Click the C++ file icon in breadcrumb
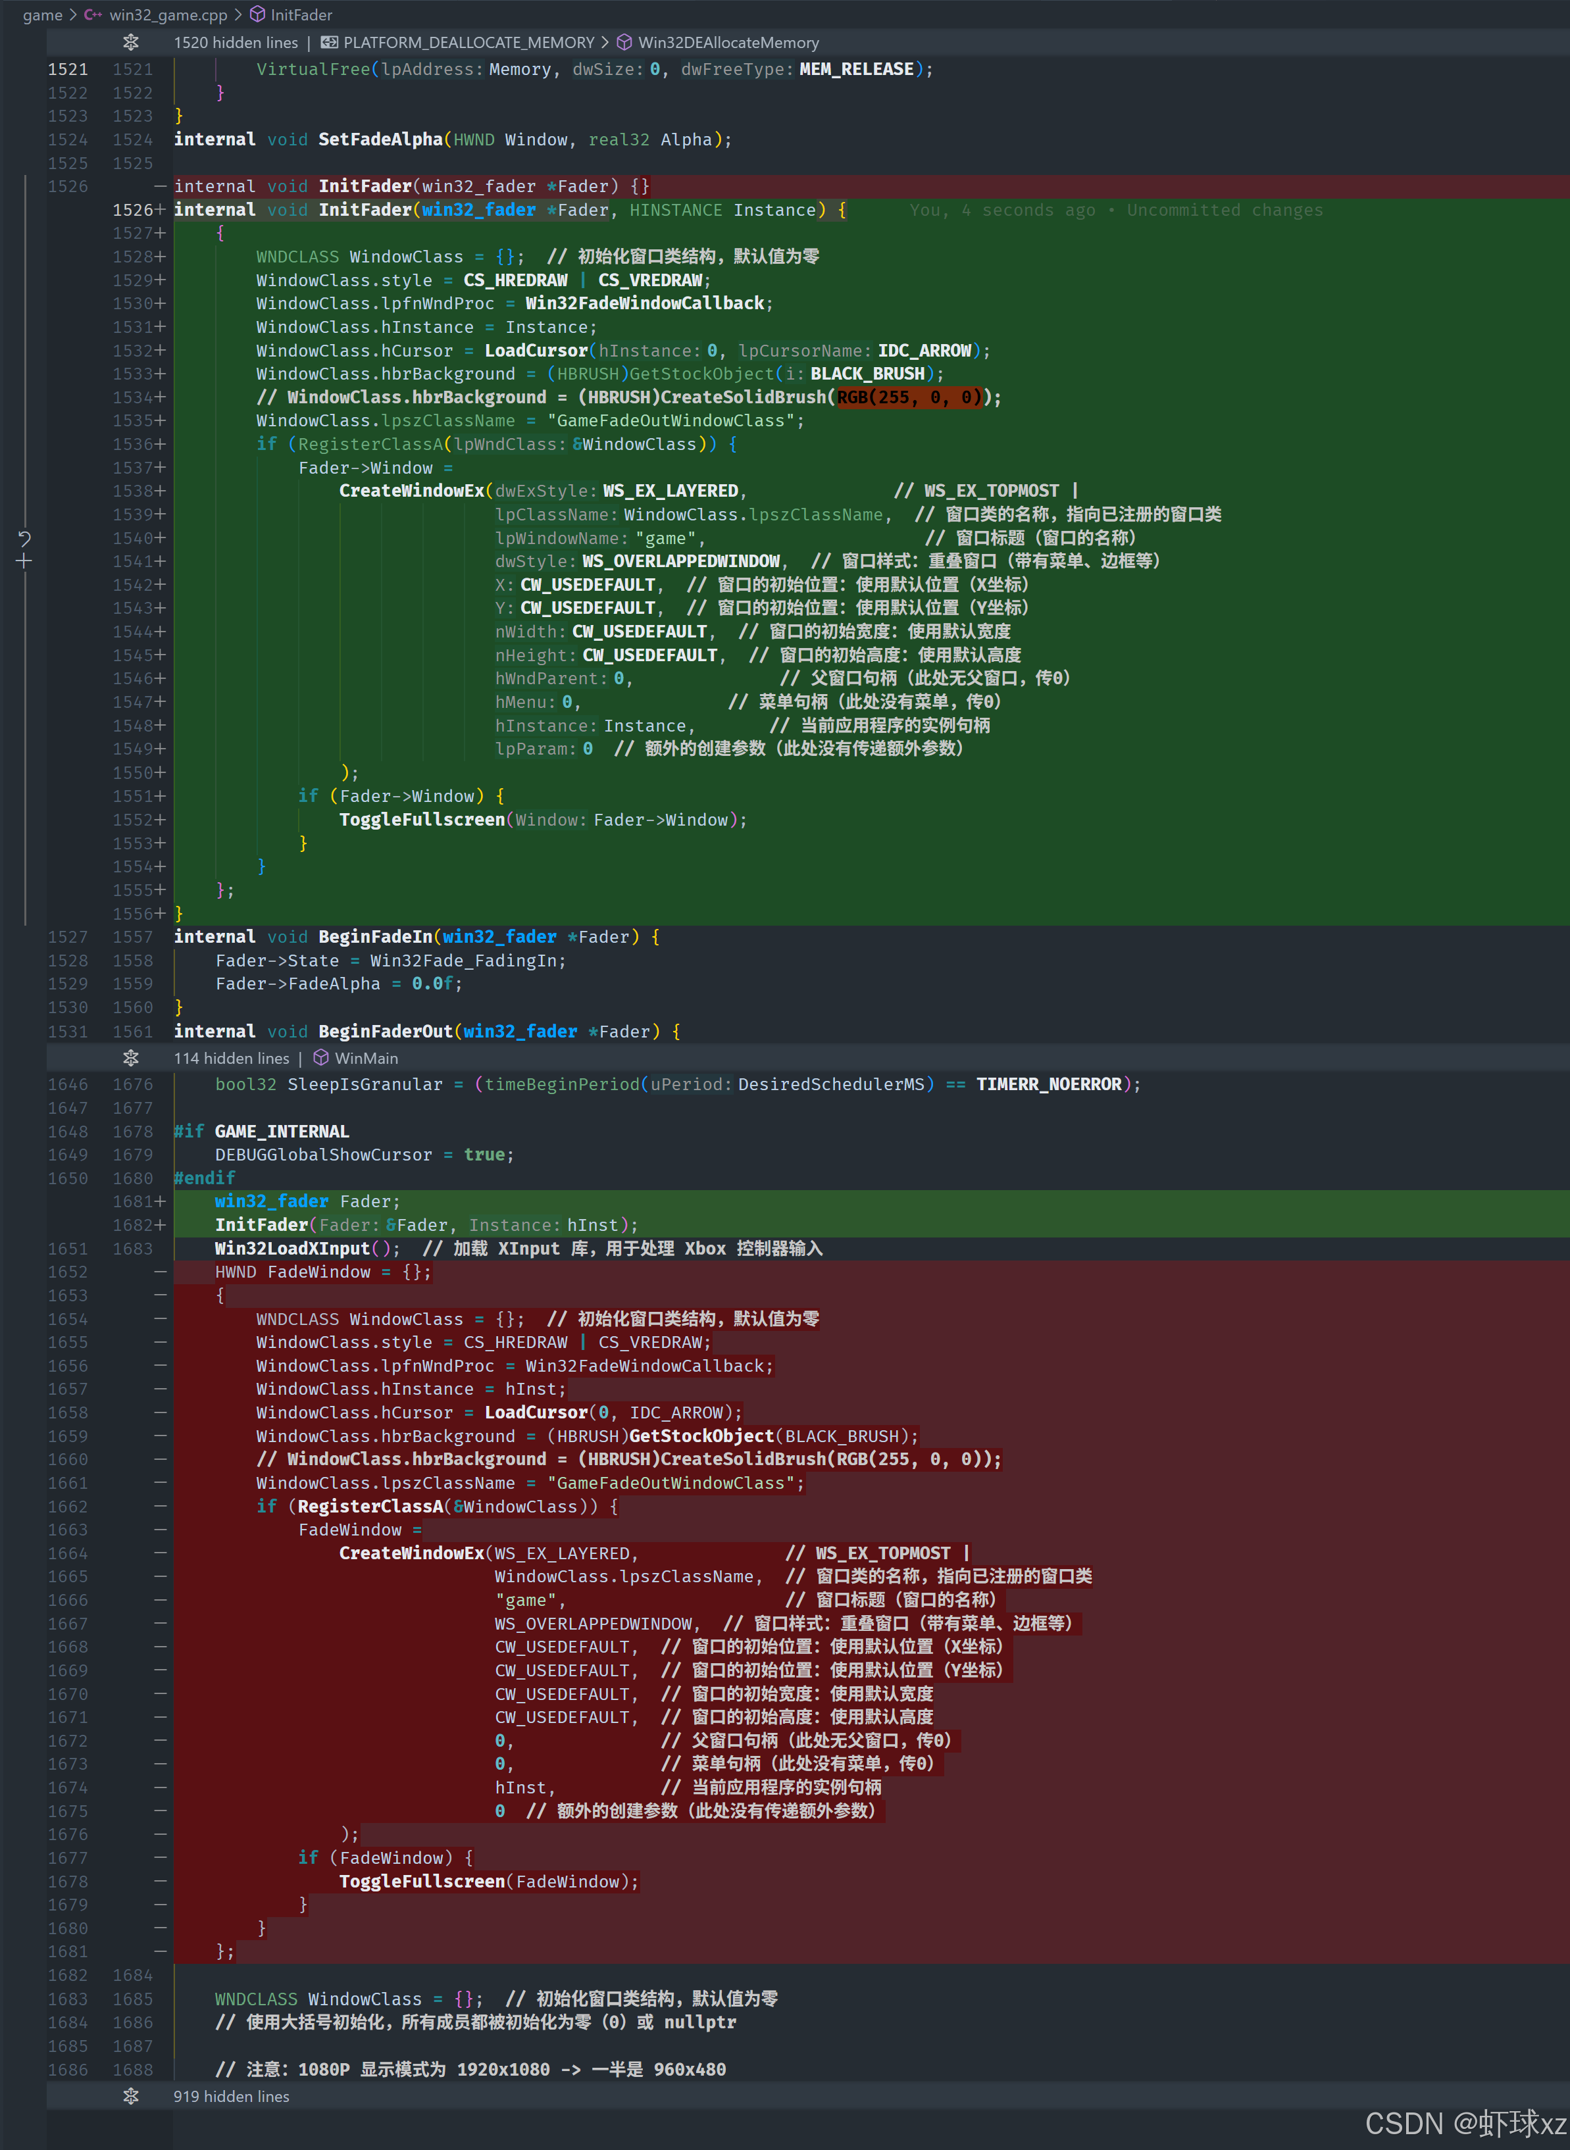The image size is (1570, 2150). pos(93,14)
